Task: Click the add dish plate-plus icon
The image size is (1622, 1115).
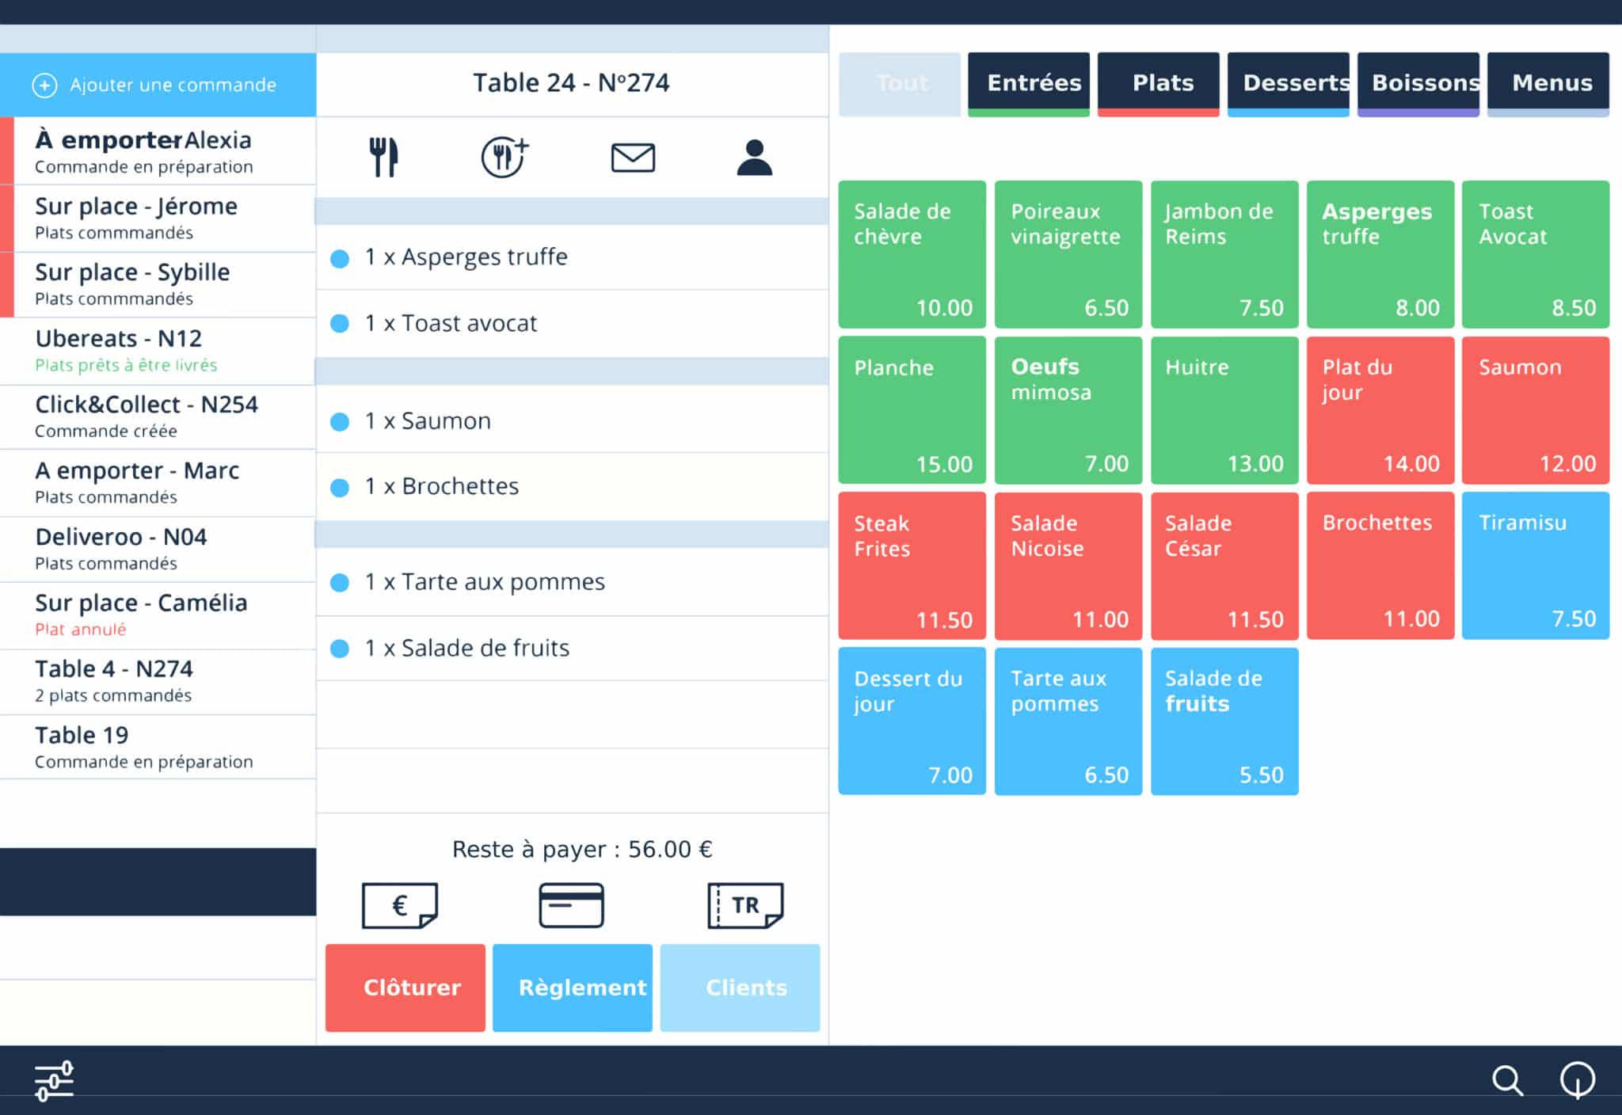Action: click(504, 157)
